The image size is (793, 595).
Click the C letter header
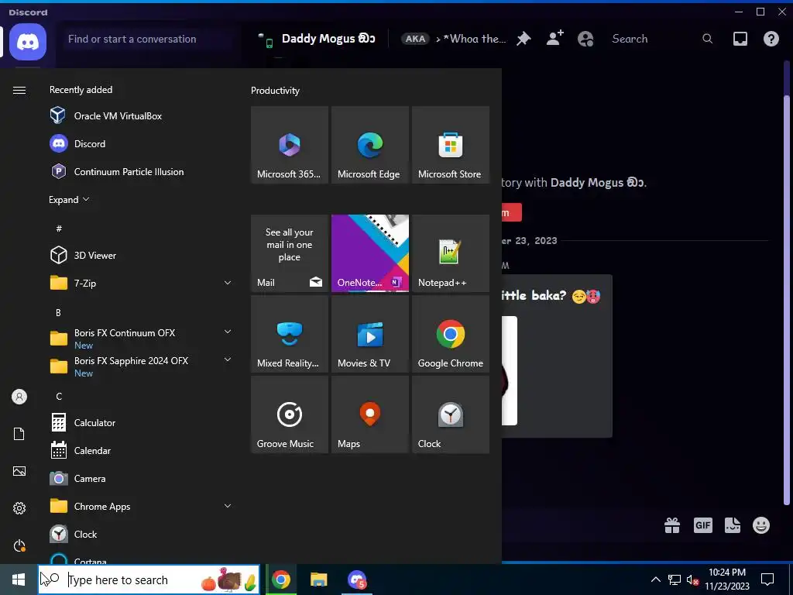pos(59,396)
